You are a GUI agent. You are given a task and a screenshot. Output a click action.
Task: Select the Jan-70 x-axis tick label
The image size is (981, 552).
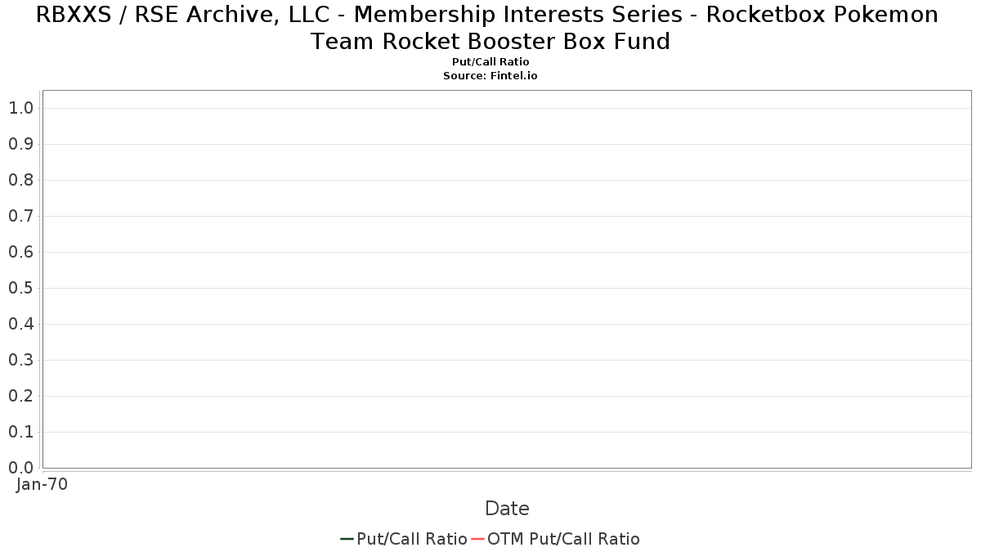click(42, 484)
